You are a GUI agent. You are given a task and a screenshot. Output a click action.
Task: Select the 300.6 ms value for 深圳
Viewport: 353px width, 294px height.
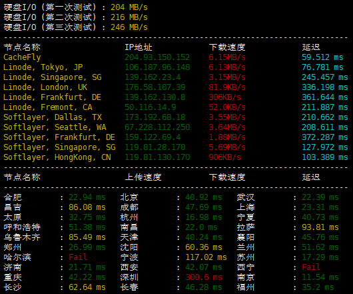coord(204,277)
